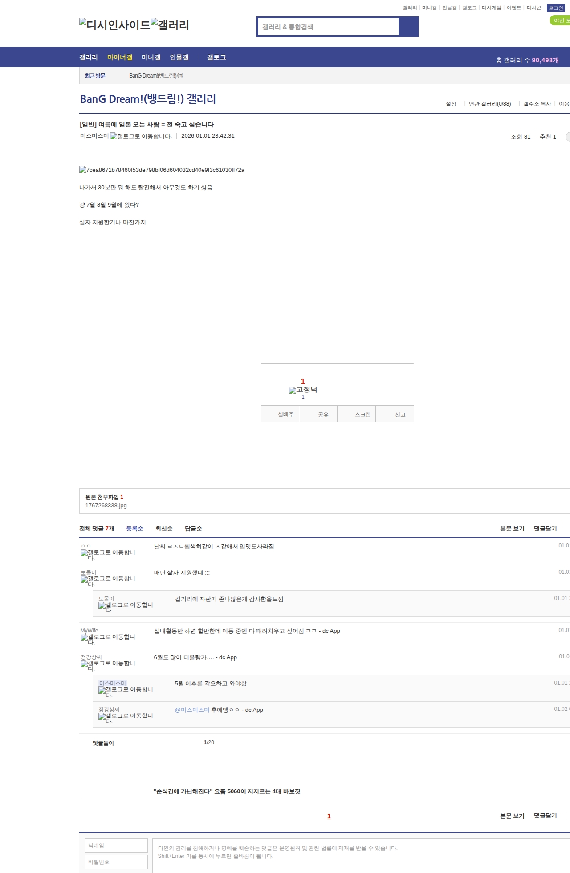The width and height of the screenshot is (570, 873).
Task: Open the recently visited BanG Dream!(뱅드림!) link
Action: 156,76
